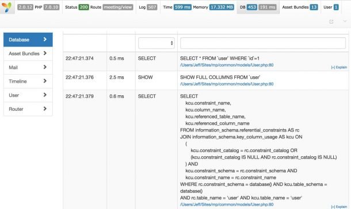The image size is (351, 209).
Task: Click the Log 507 toolbar badge
Action: tap(152, 7)
